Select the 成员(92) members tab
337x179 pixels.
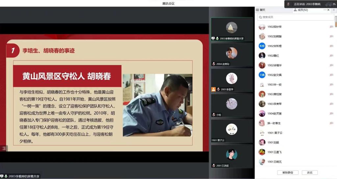[x=300, y=10]
